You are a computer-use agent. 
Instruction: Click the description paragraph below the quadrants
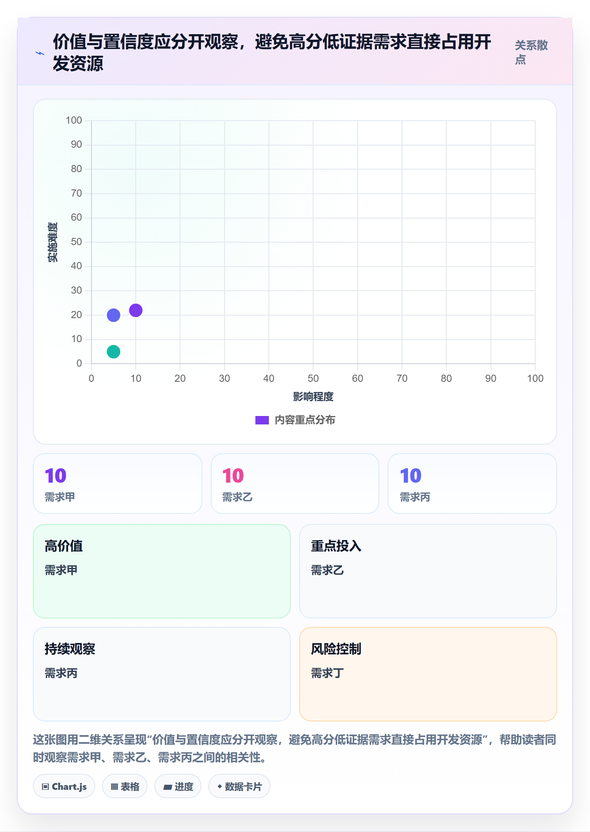(295, 748)
